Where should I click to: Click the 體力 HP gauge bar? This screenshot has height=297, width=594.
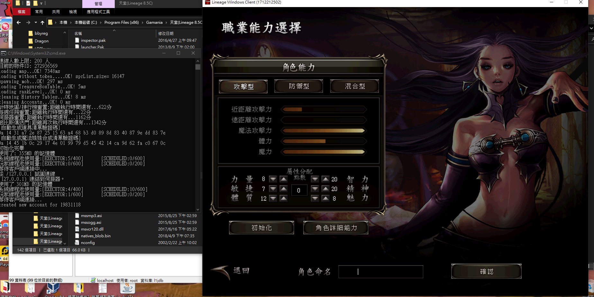(x=324, y=141)
